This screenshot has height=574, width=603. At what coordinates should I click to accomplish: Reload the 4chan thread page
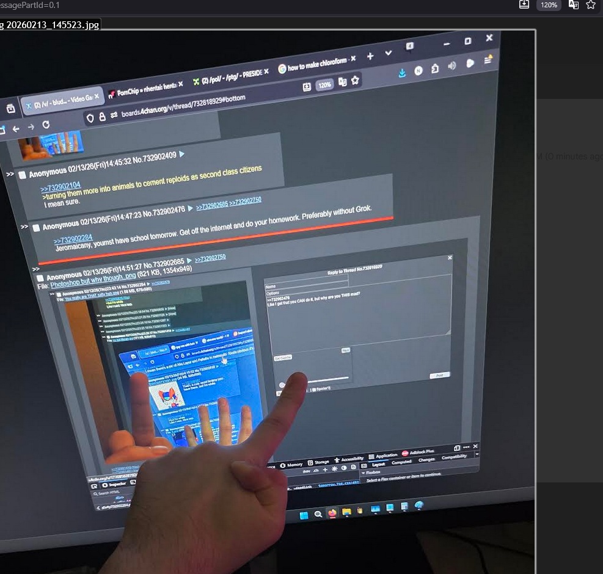pos(46,125)
